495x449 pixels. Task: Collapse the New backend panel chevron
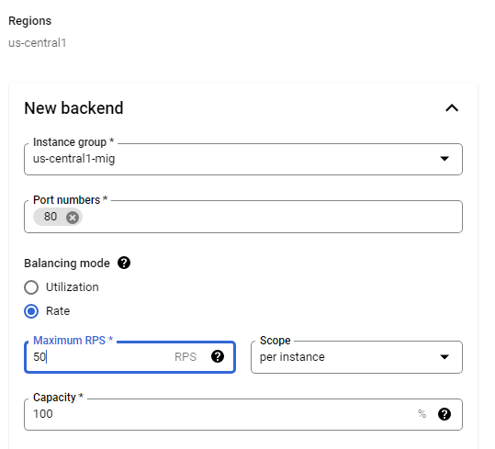(452, 108)
